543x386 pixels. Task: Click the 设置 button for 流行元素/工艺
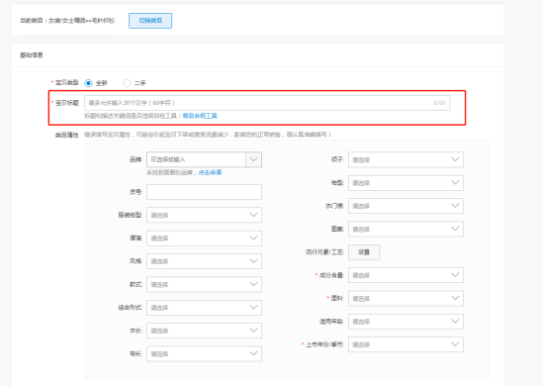pos(364,252)
